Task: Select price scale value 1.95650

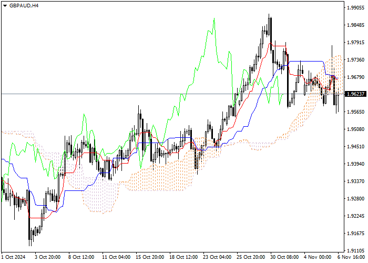Action: click(x=356, y=112)
